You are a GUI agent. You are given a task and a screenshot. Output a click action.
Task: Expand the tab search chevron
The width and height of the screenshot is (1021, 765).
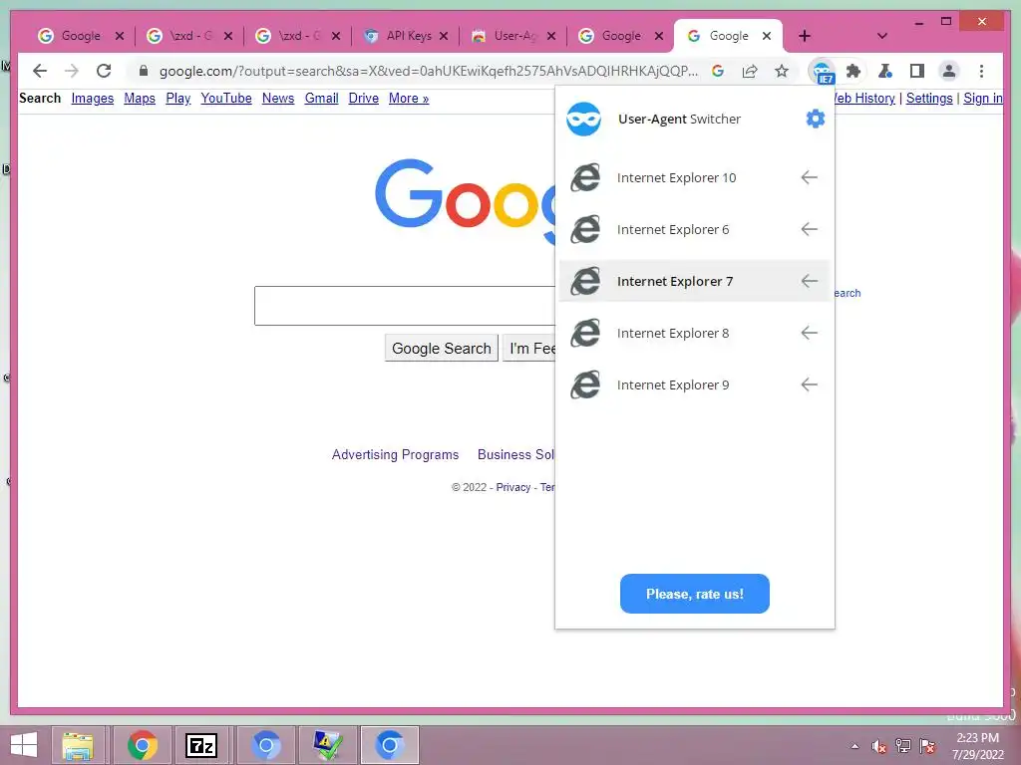coord(882,36)
